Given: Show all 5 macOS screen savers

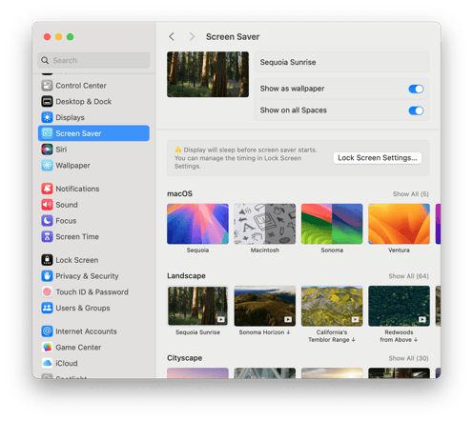Looking at the screenshot, I should point(411,194).
